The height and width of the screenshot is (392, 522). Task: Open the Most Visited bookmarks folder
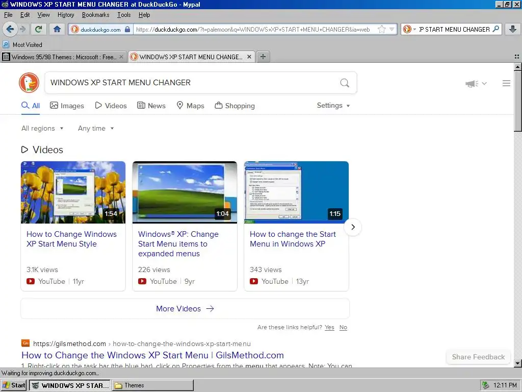click(x=22, y=45)
